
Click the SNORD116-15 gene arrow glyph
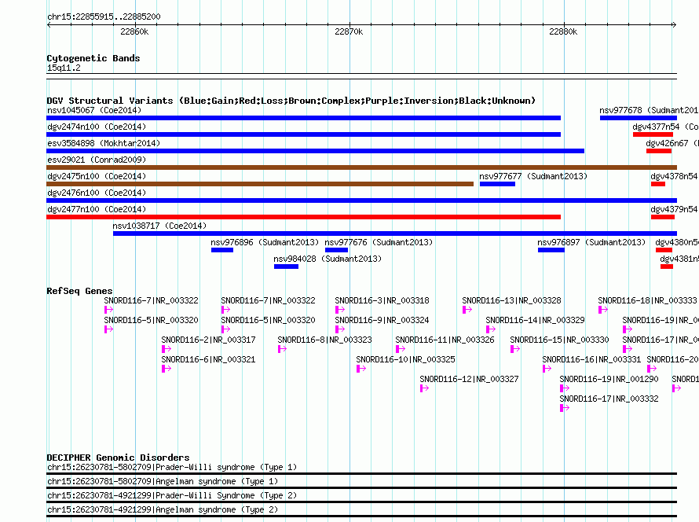[515, 349]
